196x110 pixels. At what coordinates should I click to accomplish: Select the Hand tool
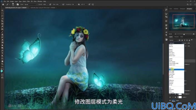coord(2,61)
